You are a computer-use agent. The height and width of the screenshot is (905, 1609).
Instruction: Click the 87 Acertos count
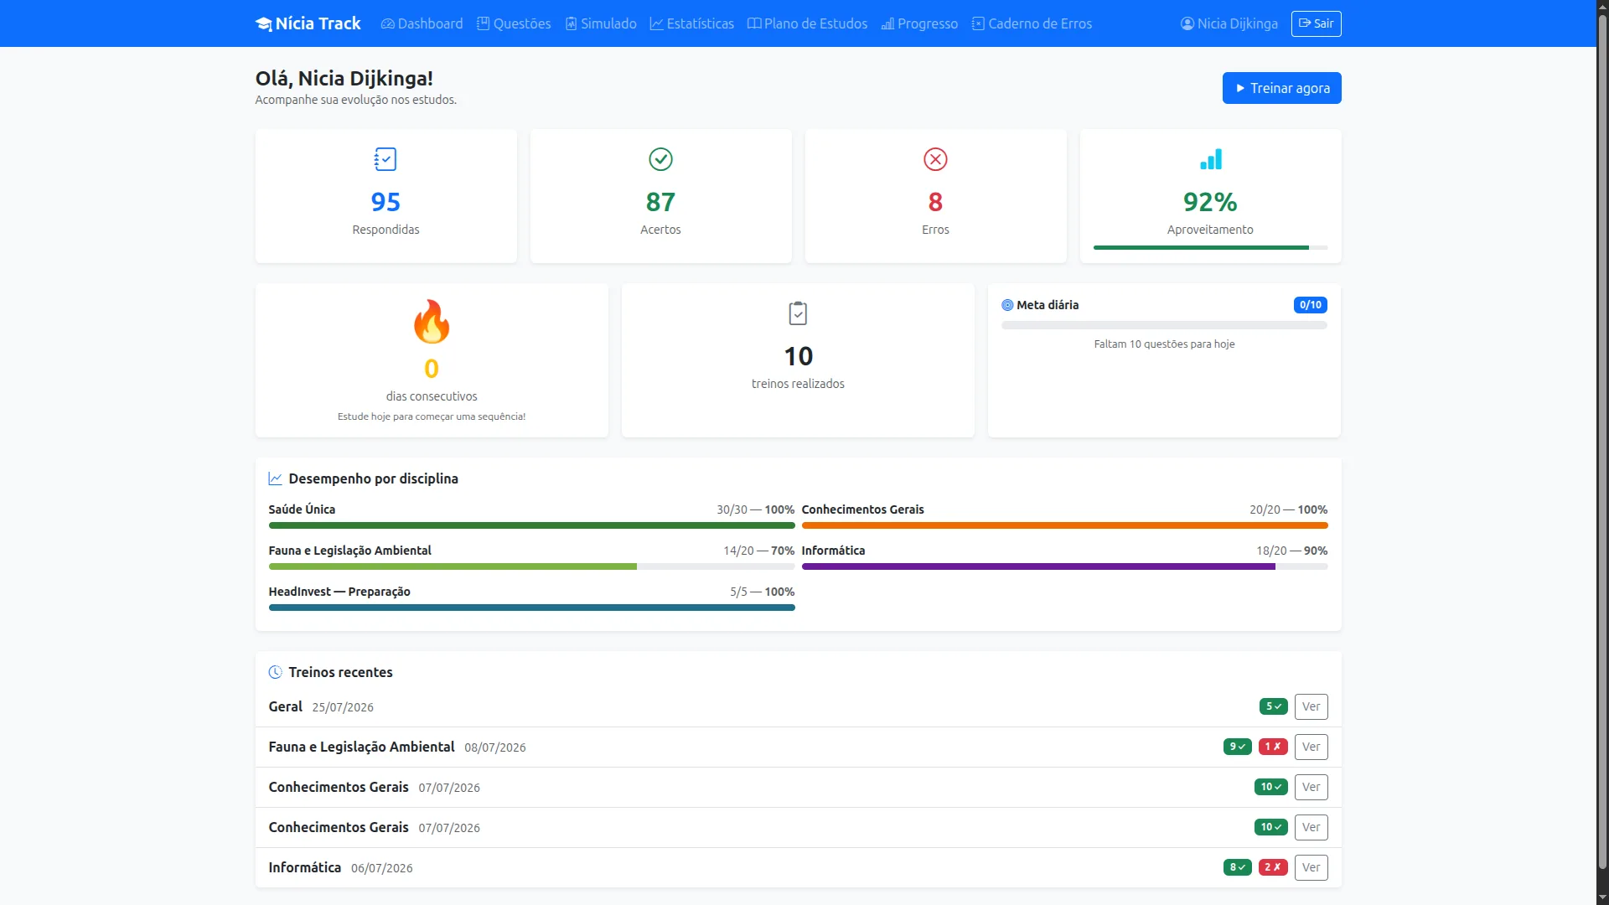(660, 202)
